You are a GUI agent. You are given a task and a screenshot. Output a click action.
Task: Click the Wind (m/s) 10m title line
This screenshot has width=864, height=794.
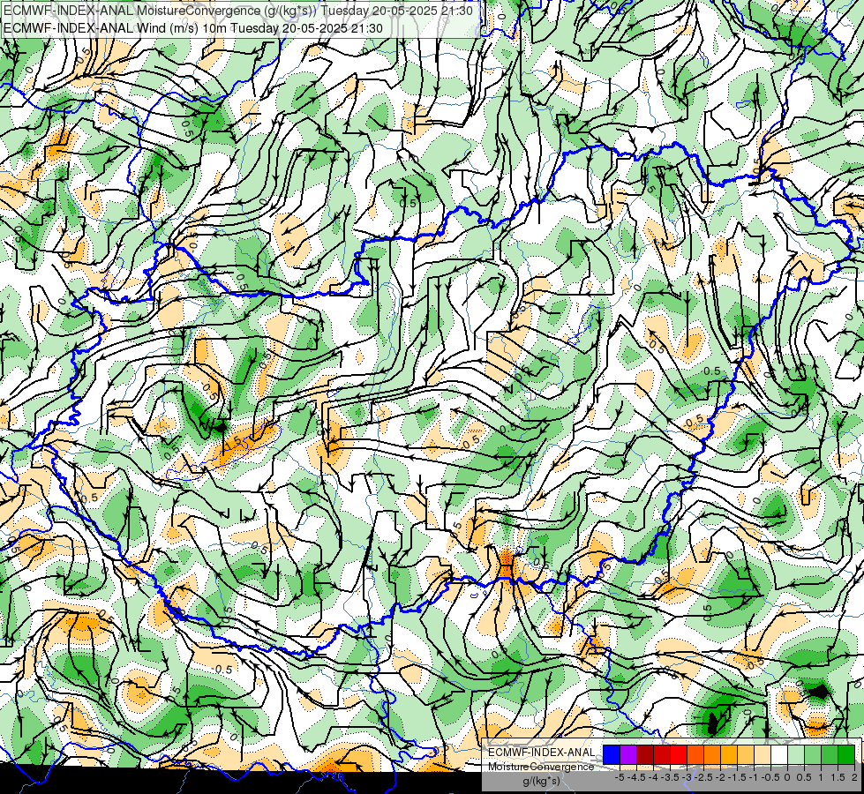coord(193,28)
